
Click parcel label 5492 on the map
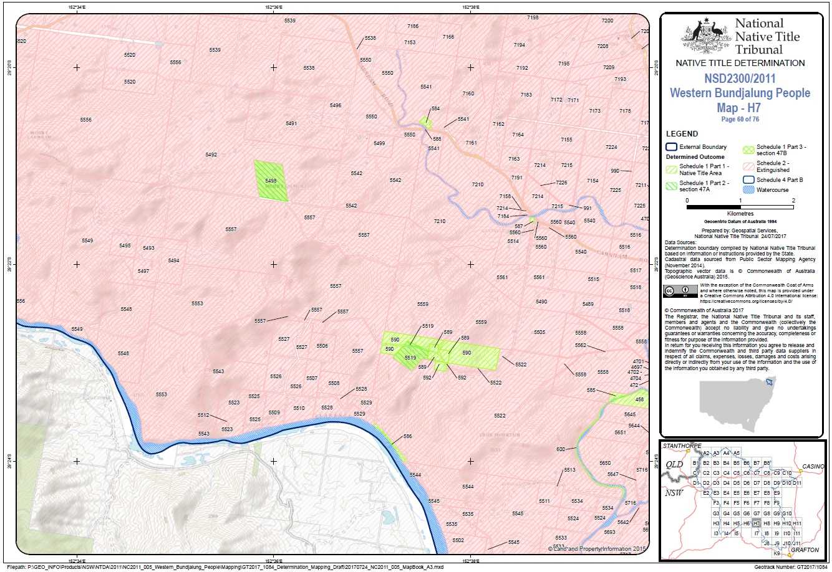pyautogui.click(x=211, y=155)
